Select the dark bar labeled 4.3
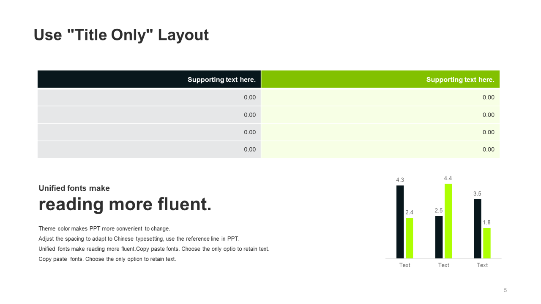Image resolution: width=541 pixels, height=304 pixels. [x=400, y=222]
